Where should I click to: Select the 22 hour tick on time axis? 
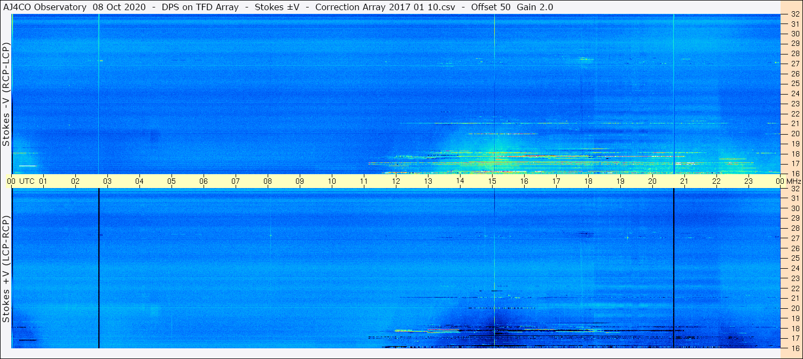click(x=716, y=181)
